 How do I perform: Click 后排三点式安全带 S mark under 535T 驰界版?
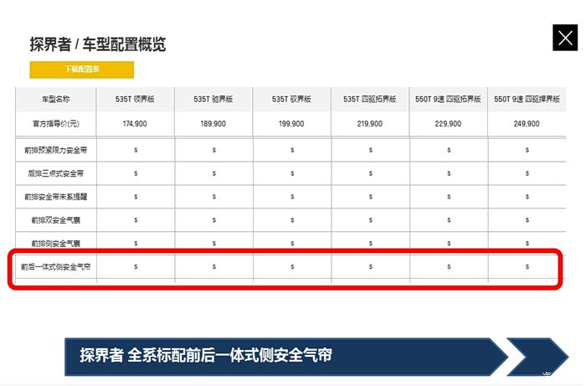point(213,173)
